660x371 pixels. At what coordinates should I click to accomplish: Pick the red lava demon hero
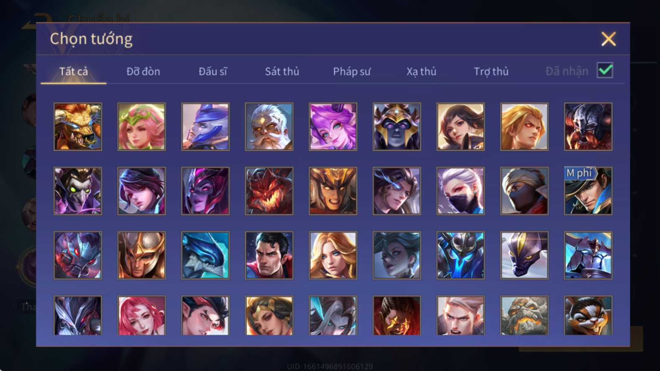click(x=269, y=191)
